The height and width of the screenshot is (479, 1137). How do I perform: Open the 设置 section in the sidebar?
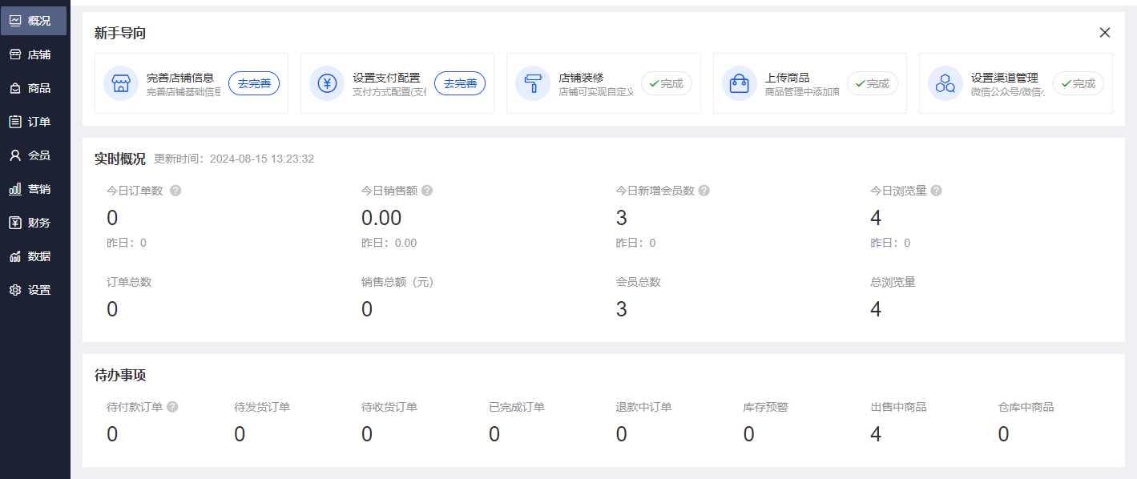click(x=35, y=289)
